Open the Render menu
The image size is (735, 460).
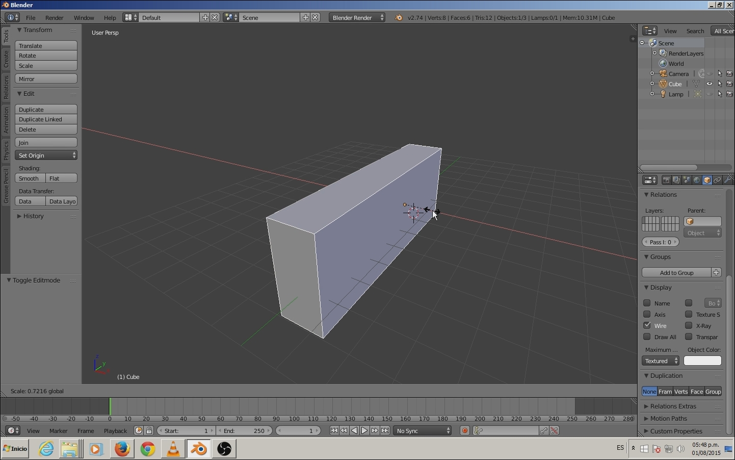54,18
